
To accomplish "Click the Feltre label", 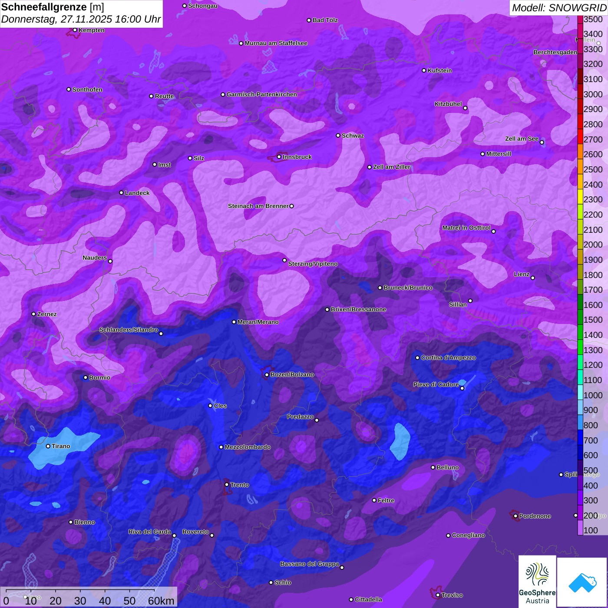I will (386, 500).
